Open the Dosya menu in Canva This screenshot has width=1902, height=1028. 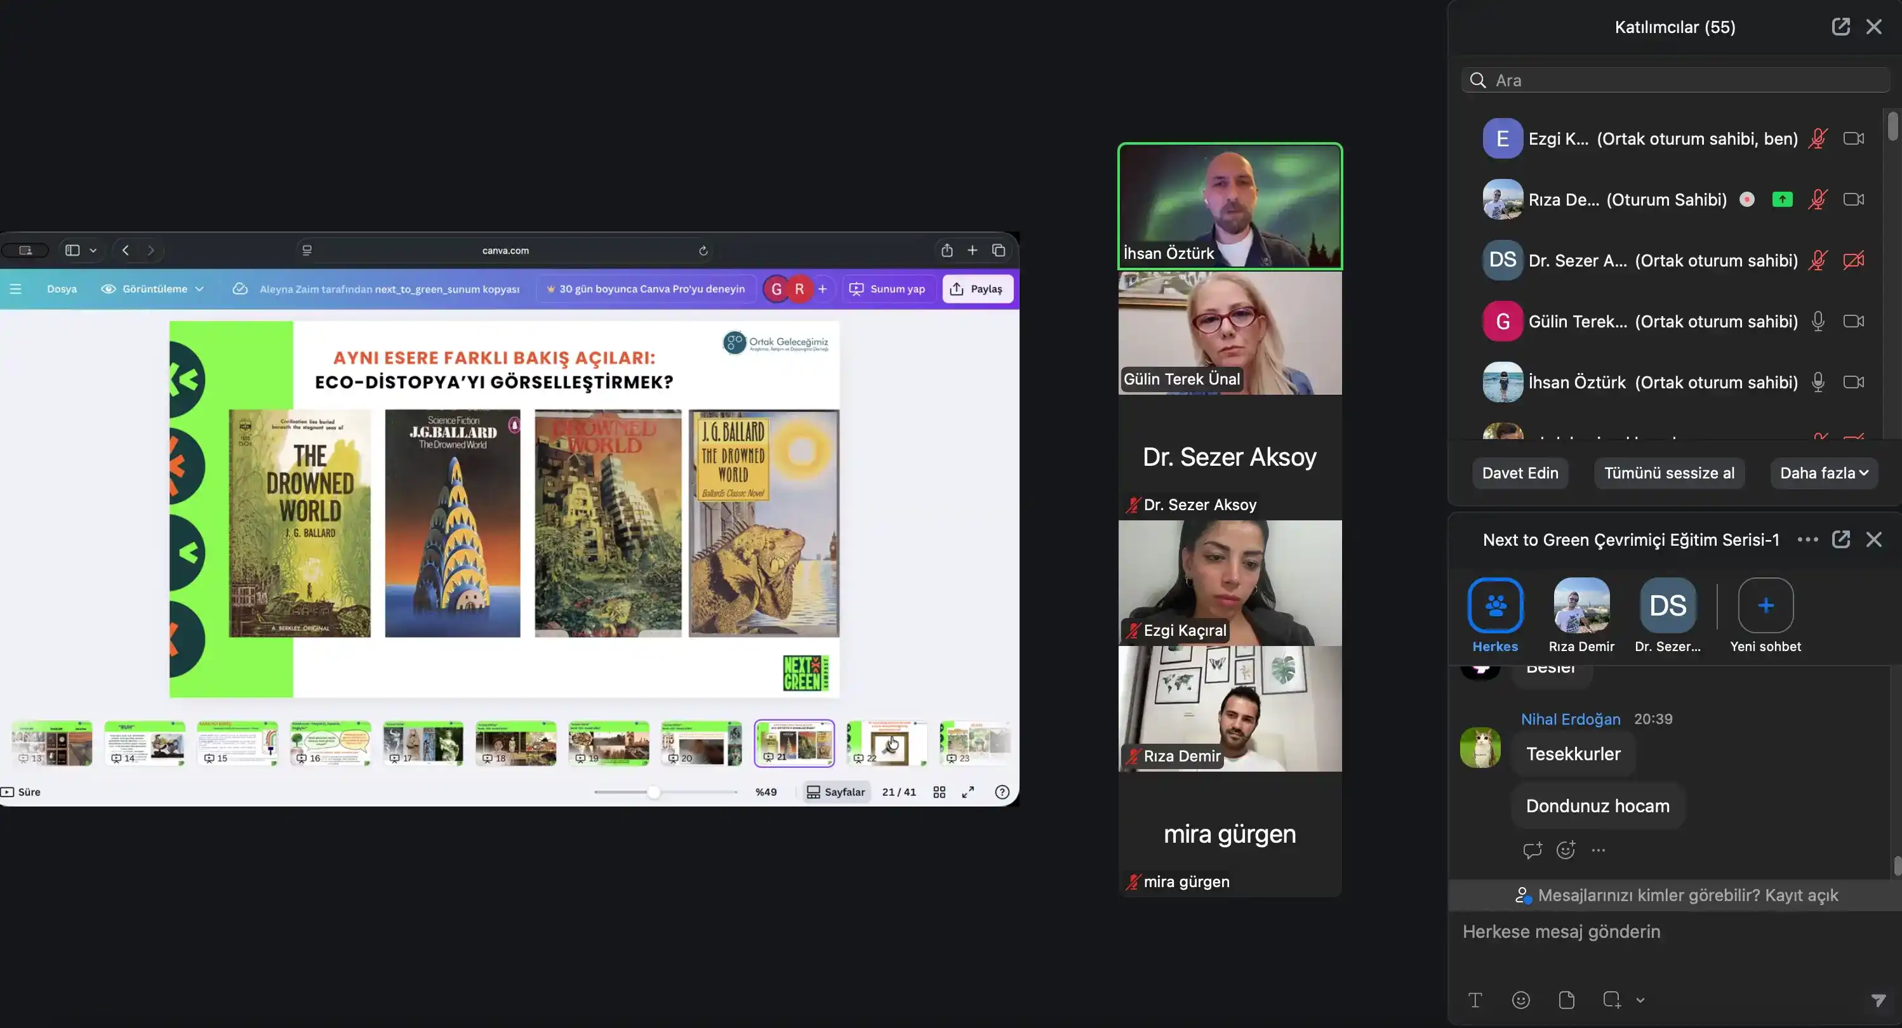point(62,289)
